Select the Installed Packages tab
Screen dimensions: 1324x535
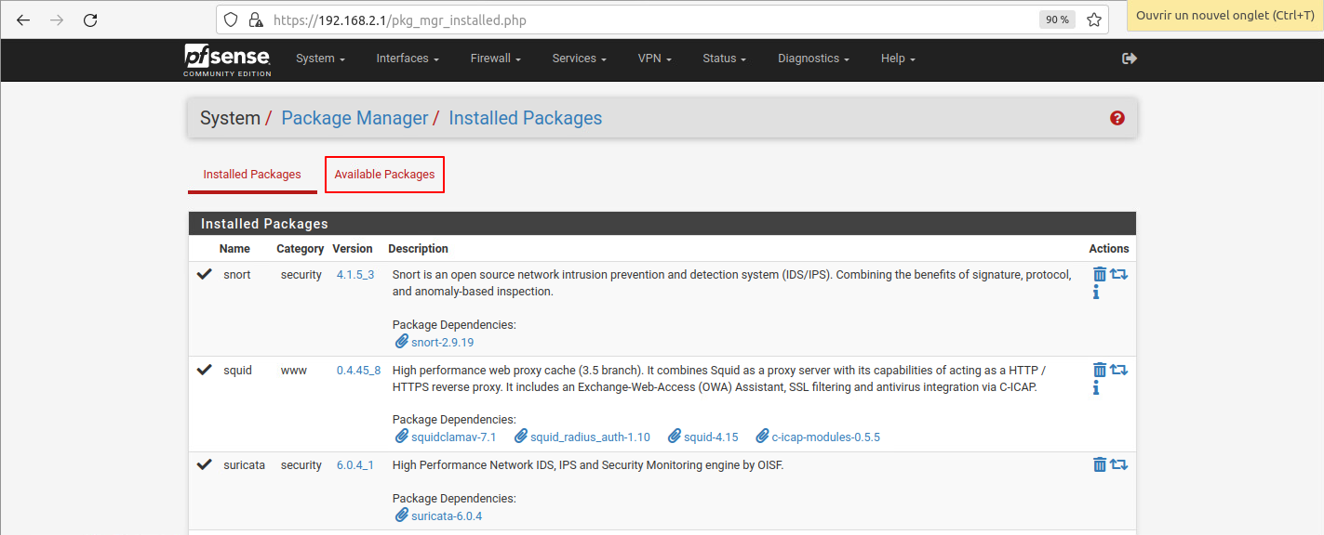[252, 175]
